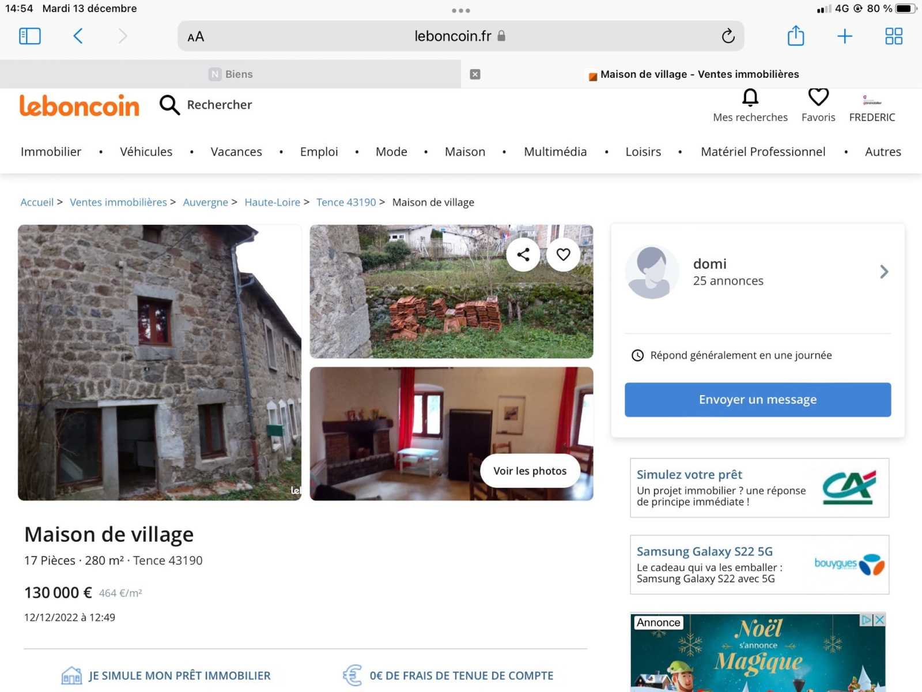Expand seller domi profile chevron
The image size is (922, 692).
click(x=883, y=272)
